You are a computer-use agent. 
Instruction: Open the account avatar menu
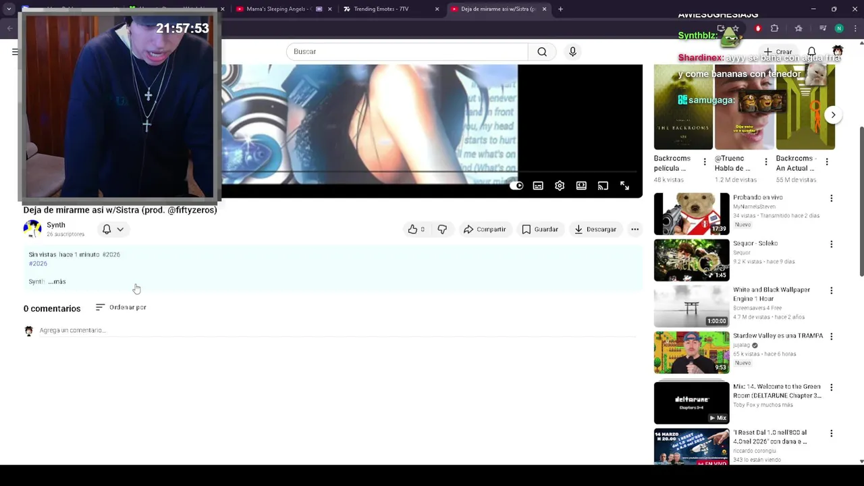[x=838, y=51]
